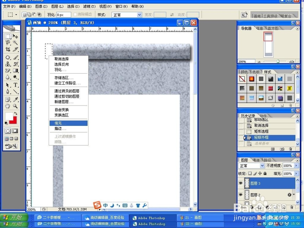Select the Eraser tool
Image resolution: width=304 pixels, height=228 pixels.
coord(8,71)
